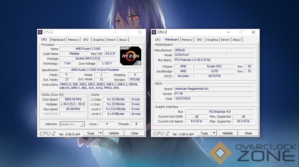Expand Tools dropdown arrow in right window
This screenshot has height=167, width=299.
[214, 133]
